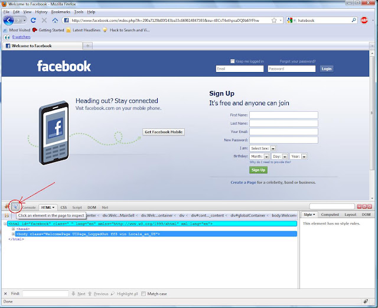Open the birthday Day dropdown

[x=279, y=157]
